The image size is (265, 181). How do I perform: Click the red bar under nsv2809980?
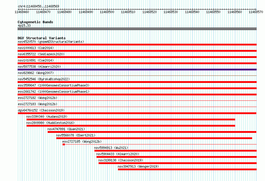pos(131,126)
